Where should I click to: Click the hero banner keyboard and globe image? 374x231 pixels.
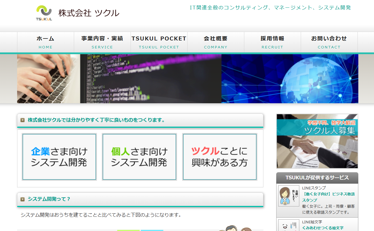point(188,79)
